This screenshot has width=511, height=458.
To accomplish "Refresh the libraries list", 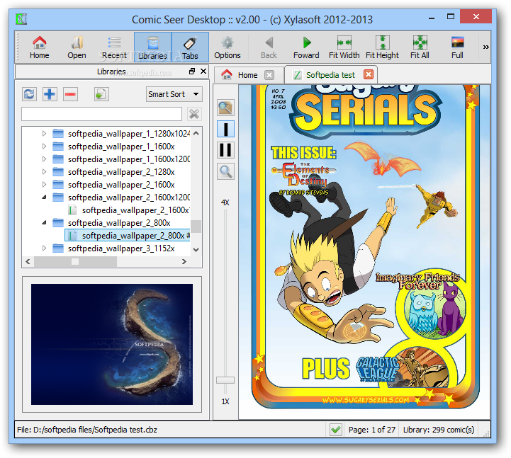I will pyautogui.click(x=29, y=94).
